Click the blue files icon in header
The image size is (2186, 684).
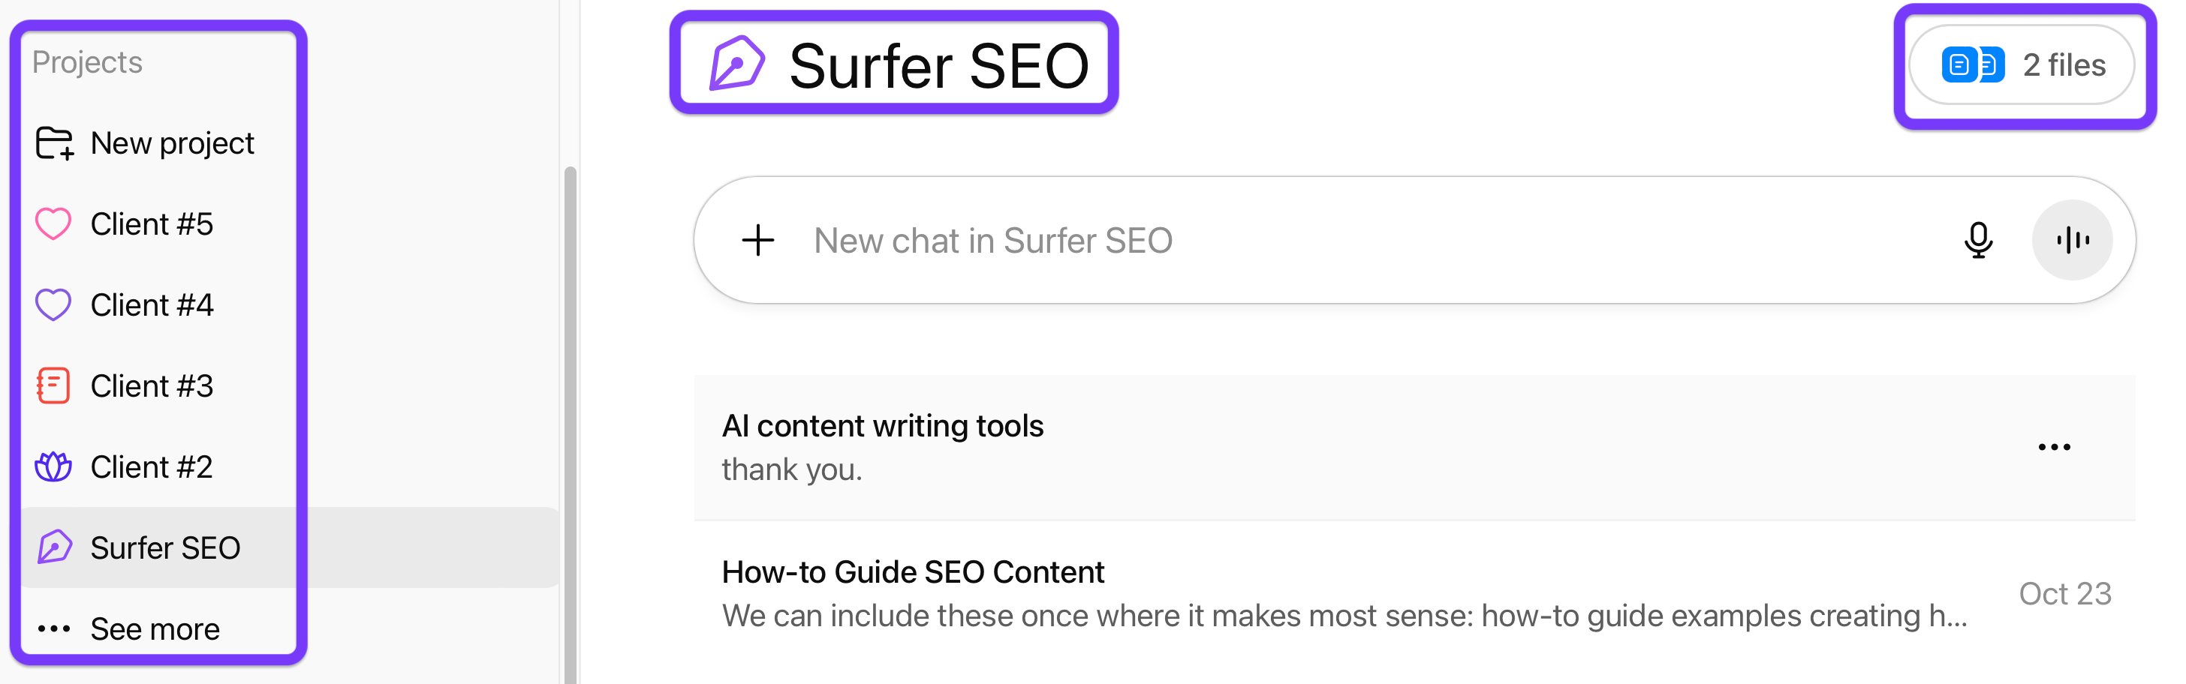(x=1972, y=65)
